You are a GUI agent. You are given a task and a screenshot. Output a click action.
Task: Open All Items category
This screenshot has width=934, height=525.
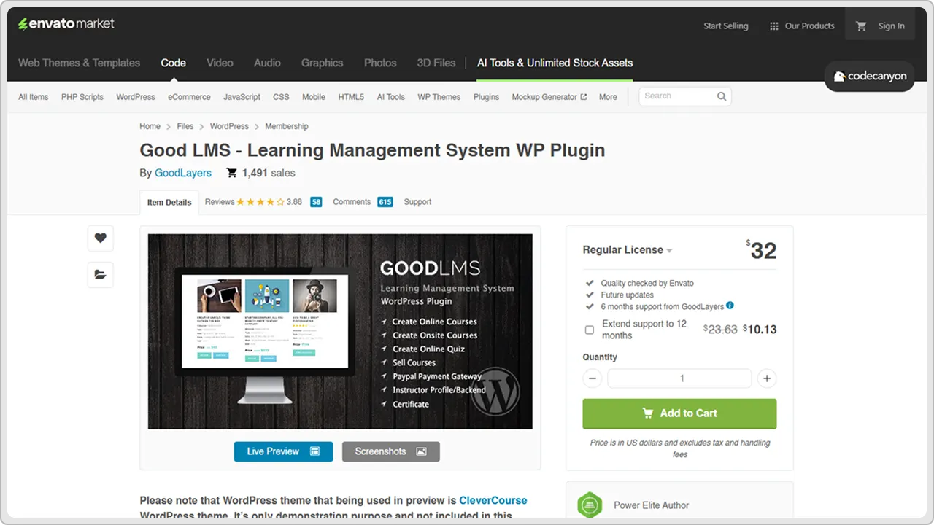34,97
